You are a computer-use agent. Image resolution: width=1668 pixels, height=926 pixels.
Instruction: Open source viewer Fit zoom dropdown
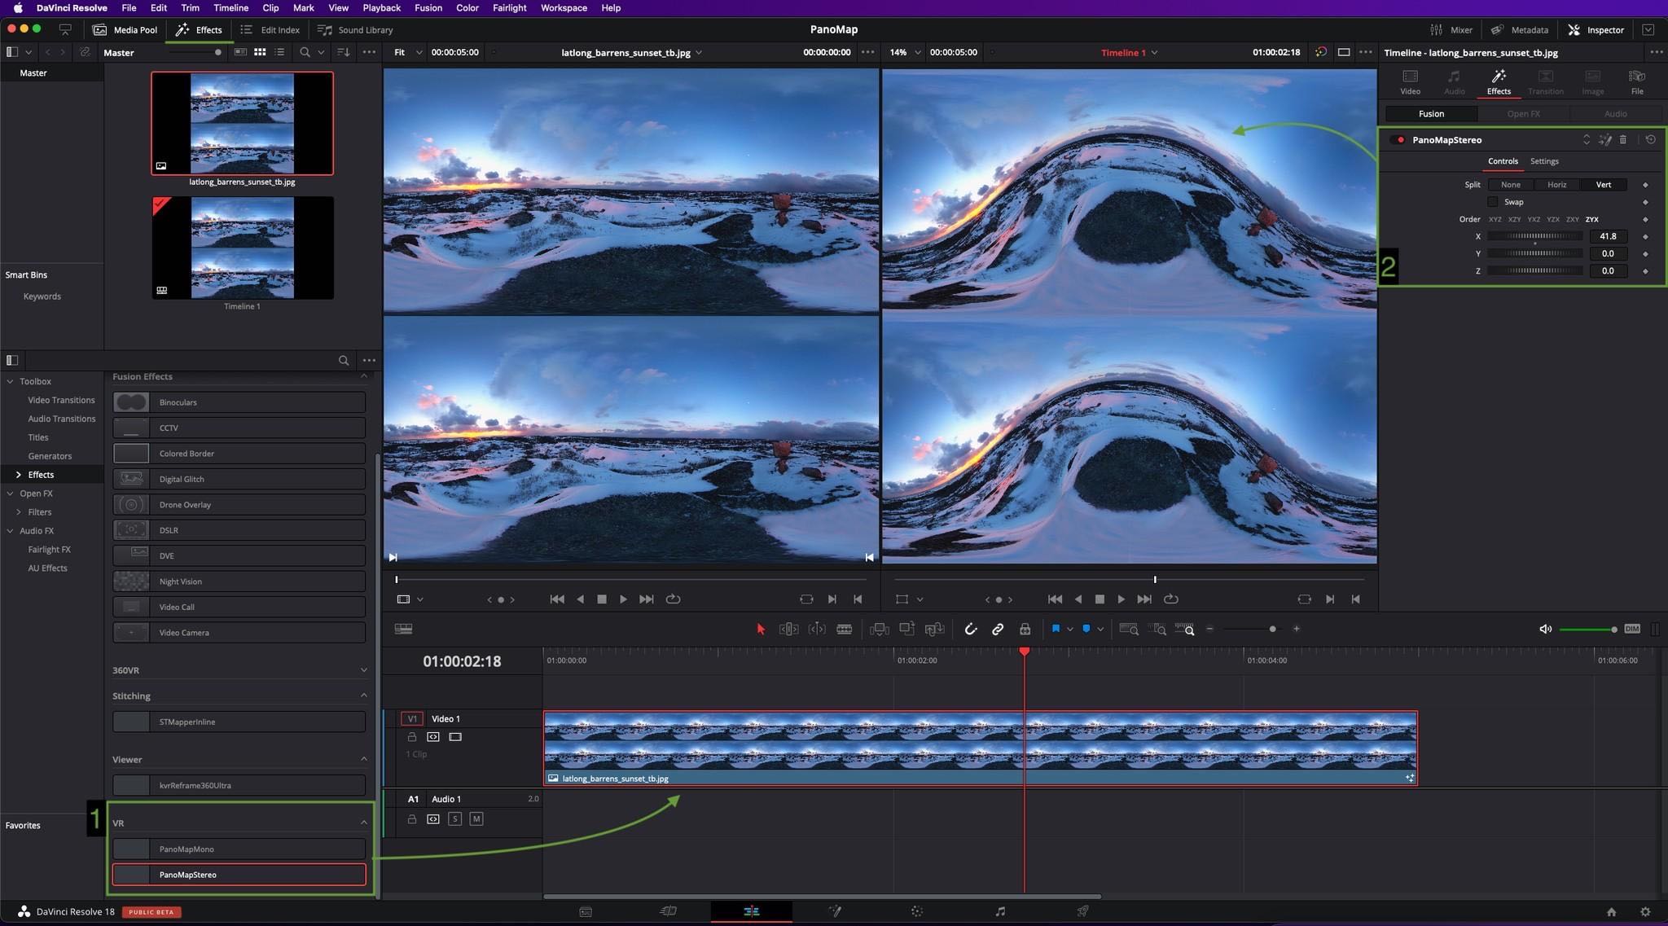click(x=409, y=52)
